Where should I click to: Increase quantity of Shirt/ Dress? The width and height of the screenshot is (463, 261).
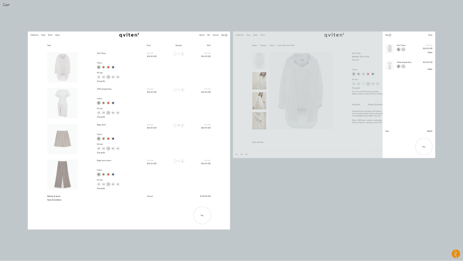click(x=182, y=54)
